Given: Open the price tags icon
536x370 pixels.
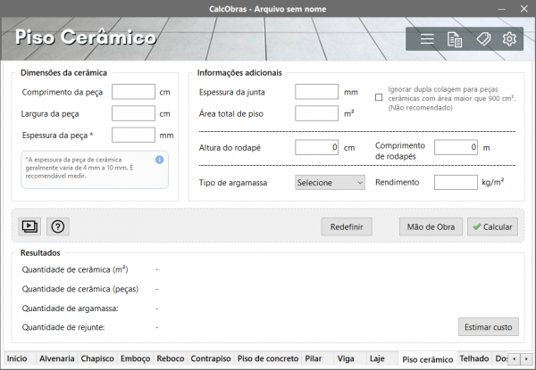Looking at the screenshot, I should 482,39.
